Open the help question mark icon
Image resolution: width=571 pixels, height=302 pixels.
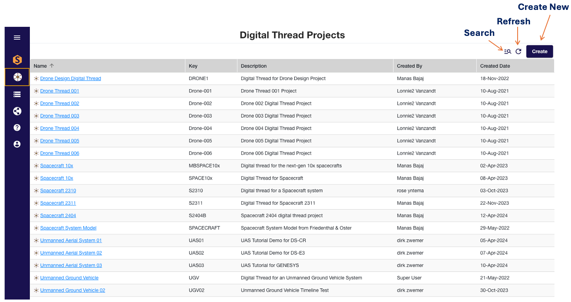pyautogui.click(x=17, y=127)
